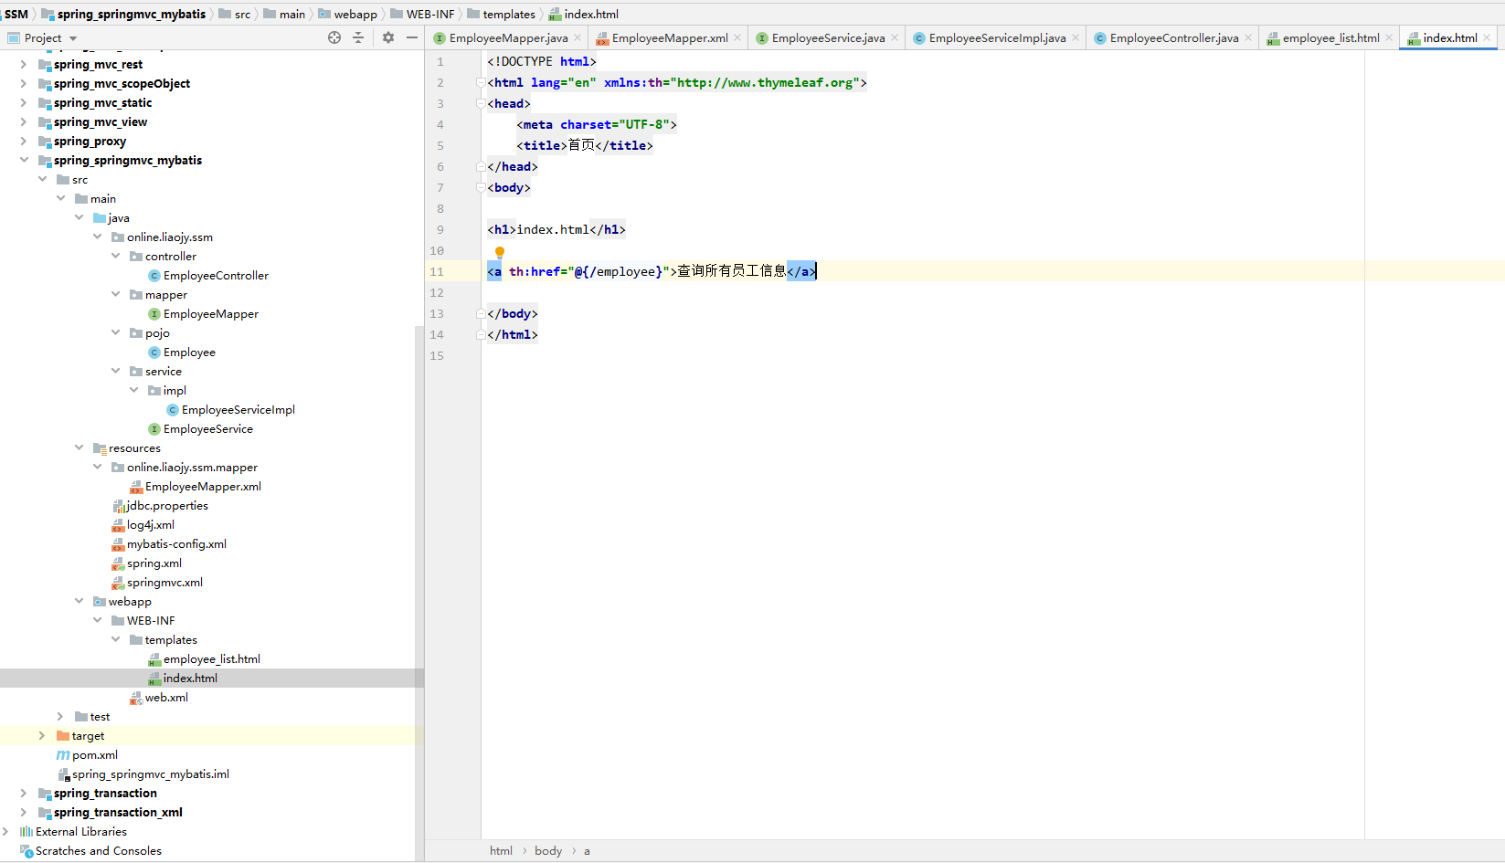1505x863 pixels.
Task: Expand the spring_mvc_static module
Action: click(x=24, y=102)
